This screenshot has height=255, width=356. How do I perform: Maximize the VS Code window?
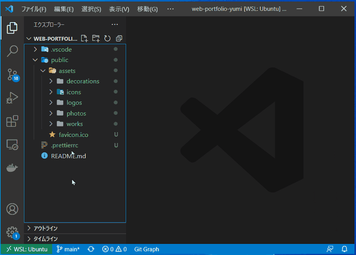pyautogui.click(x=322, y=9)
